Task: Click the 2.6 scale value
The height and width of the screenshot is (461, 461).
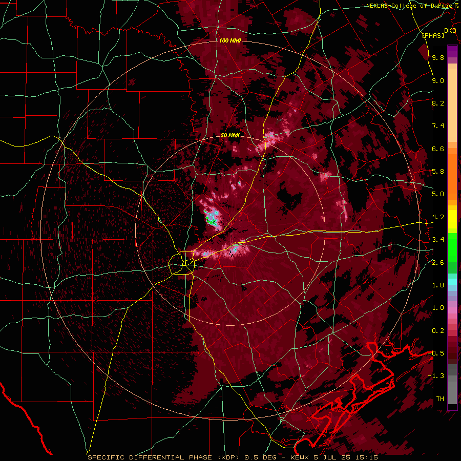Action: (438, 263)
